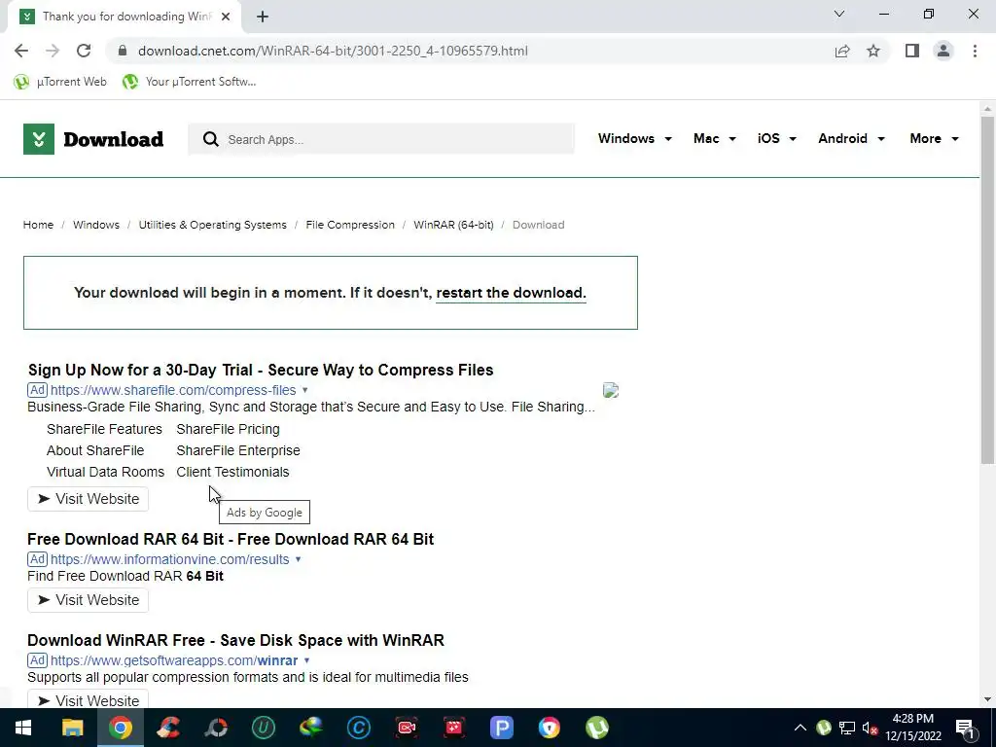Image resolution: width=996 pixels, height=747 pixels.
Task: Click the broken image icon beside ShareFile ad
Action: tap(611, 390)
